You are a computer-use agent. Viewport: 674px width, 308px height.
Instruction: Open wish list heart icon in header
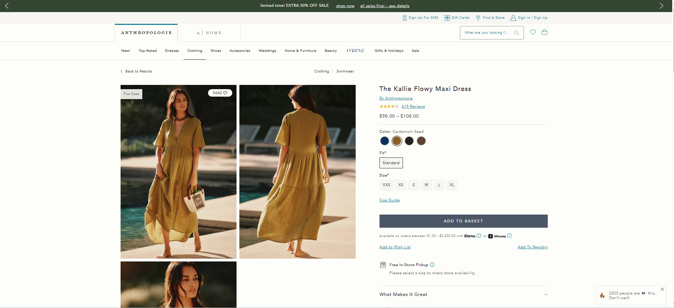[x=533, y=32]
